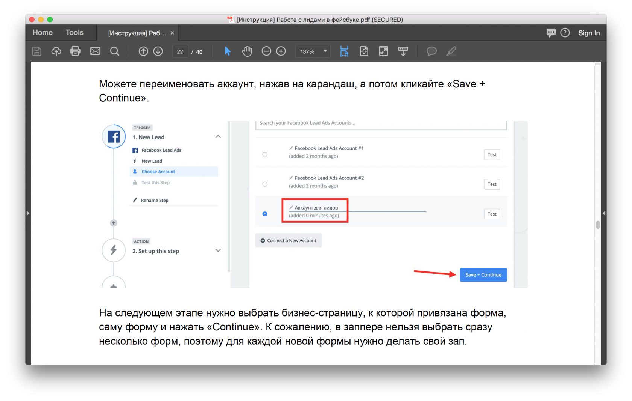Screen dimensions: 632x401
Task: Send file by email envelope icon
Action: coord(95,51)
